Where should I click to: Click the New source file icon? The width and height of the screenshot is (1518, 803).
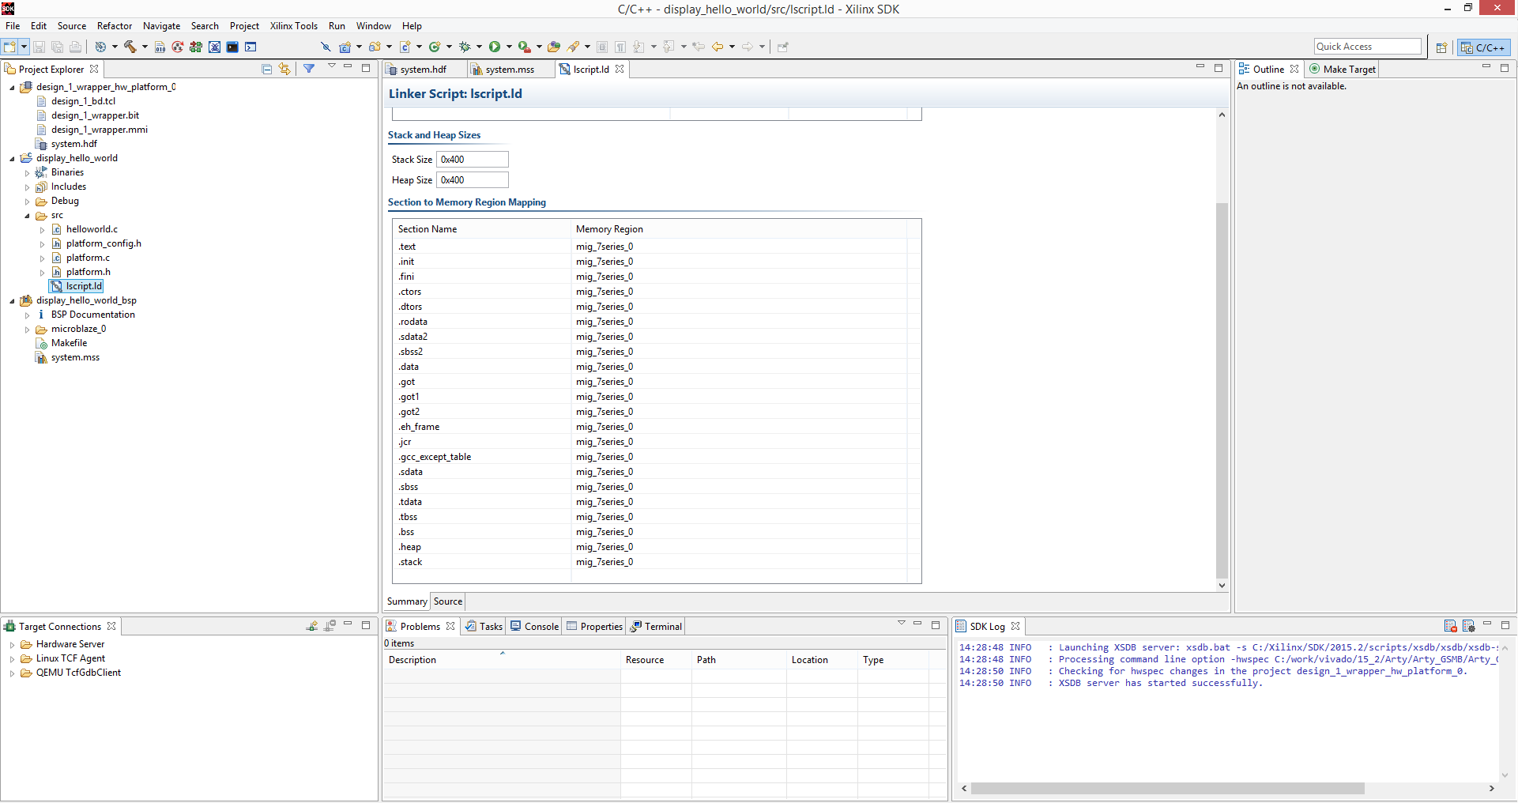[405, 47]
